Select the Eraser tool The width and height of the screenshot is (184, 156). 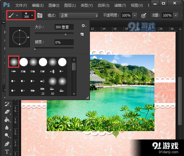click(7, 112)
